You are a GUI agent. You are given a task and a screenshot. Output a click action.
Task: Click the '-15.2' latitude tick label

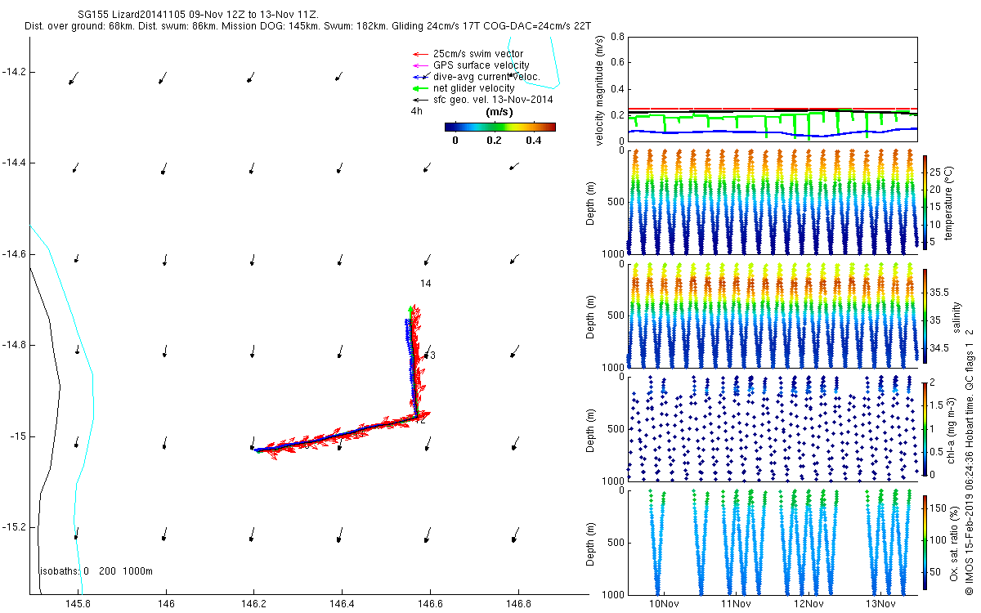pos(13,527)
